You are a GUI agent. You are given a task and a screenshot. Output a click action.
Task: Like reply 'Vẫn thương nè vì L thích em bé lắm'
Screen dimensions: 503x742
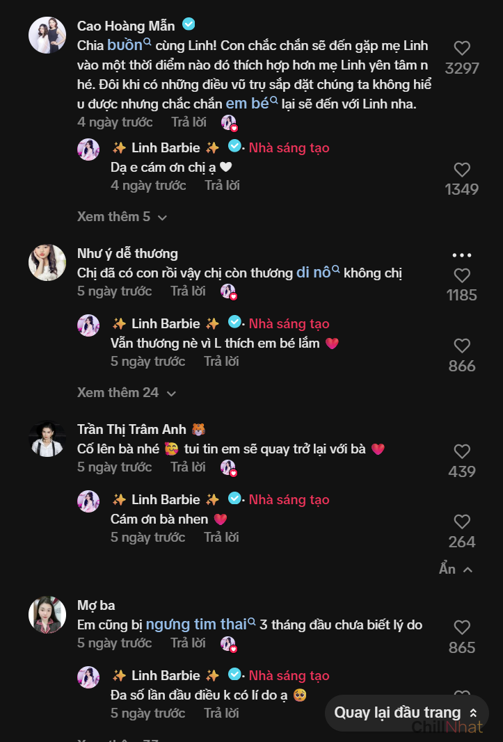click(462, 346)
